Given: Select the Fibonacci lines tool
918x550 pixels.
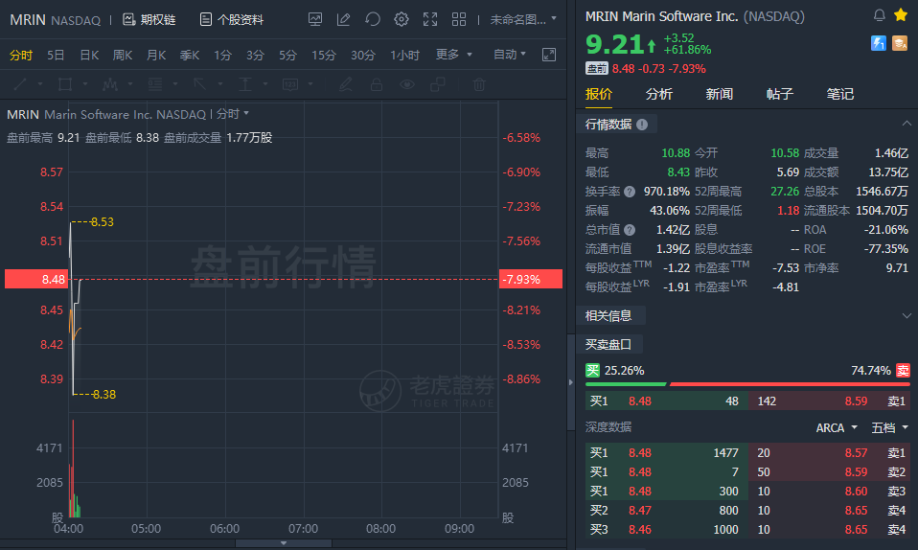Looking at the screenshot, I should click(x=155, y=85).
